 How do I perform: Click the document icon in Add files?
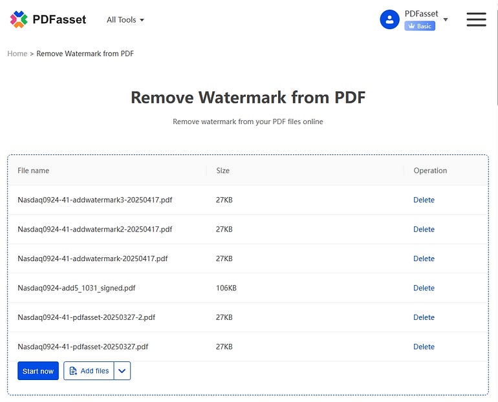tap(73, 370)
